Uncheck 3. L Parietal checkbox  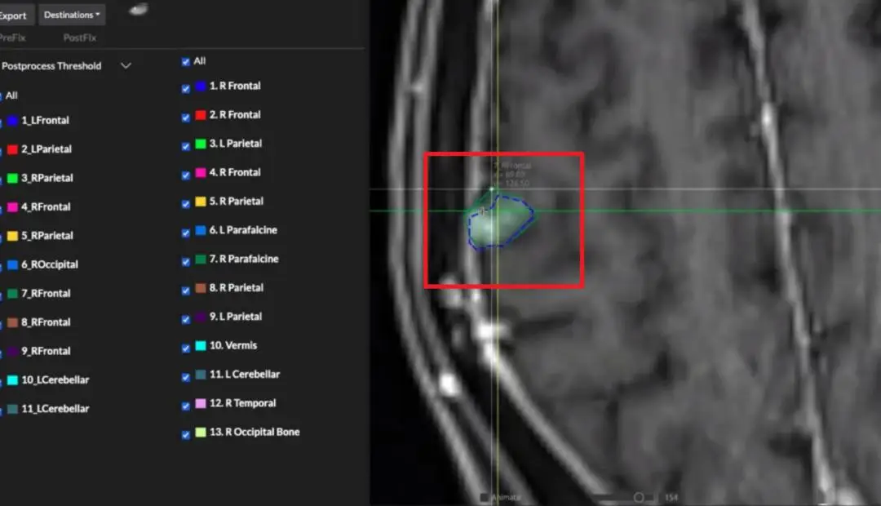(x=186, y=146)
